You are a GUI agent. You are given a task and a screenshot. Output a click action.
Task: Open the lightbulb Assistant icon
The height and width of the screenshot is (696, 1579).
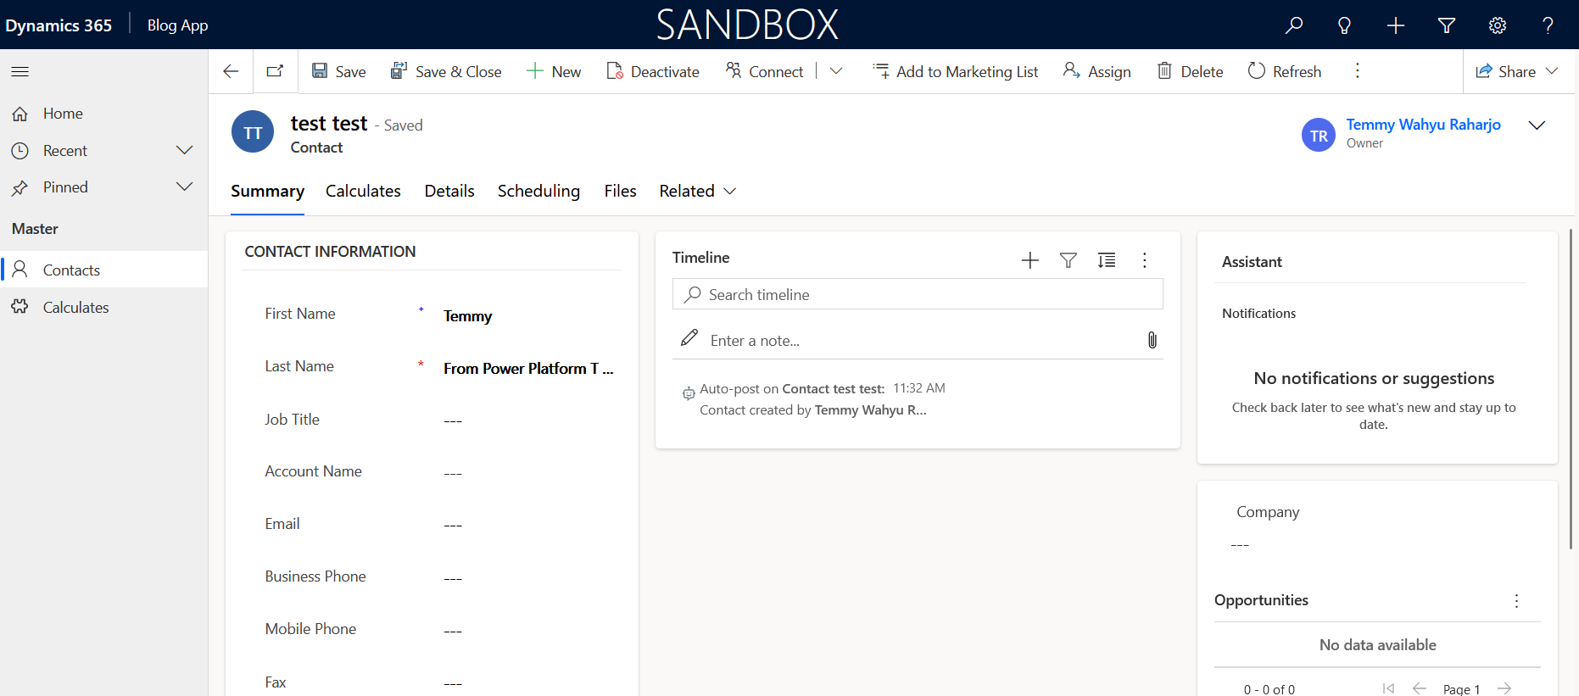tap(1344, 25)
